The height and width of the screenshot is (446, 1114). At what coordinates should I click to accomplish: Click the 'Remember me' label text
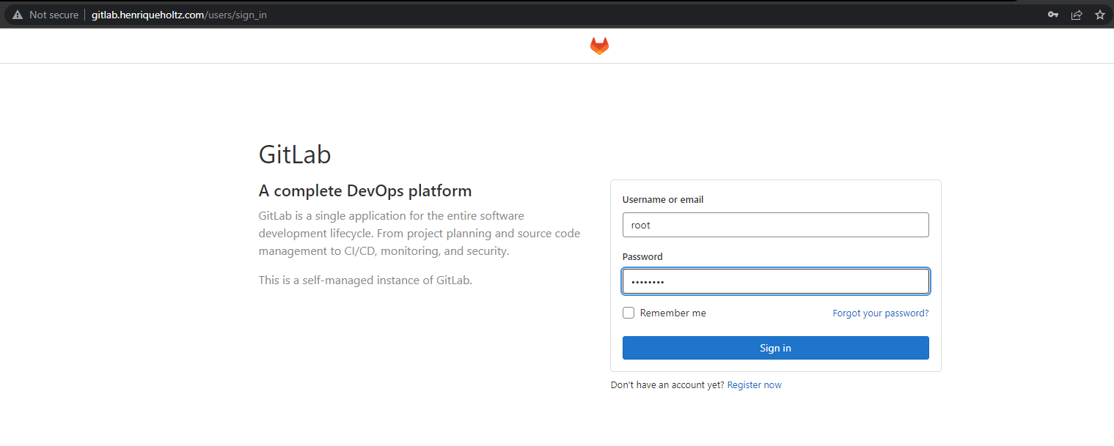[x=673, y=313]
